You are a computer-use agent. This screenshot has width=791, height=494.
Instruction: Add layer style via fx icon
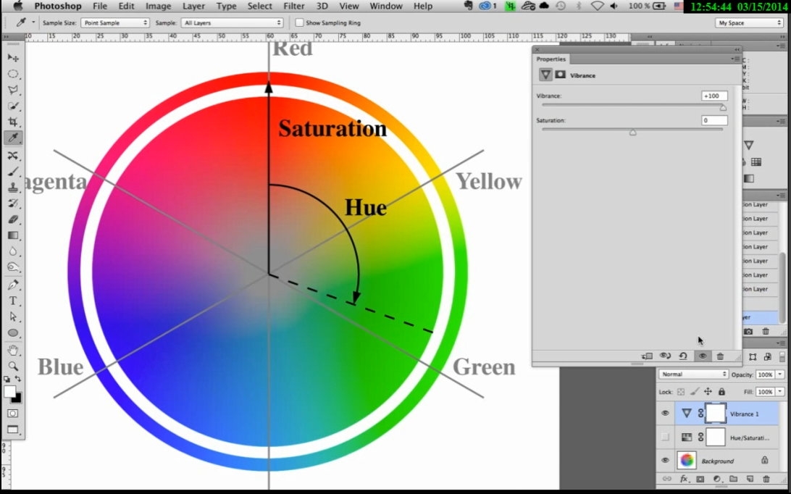click(684, 479)
